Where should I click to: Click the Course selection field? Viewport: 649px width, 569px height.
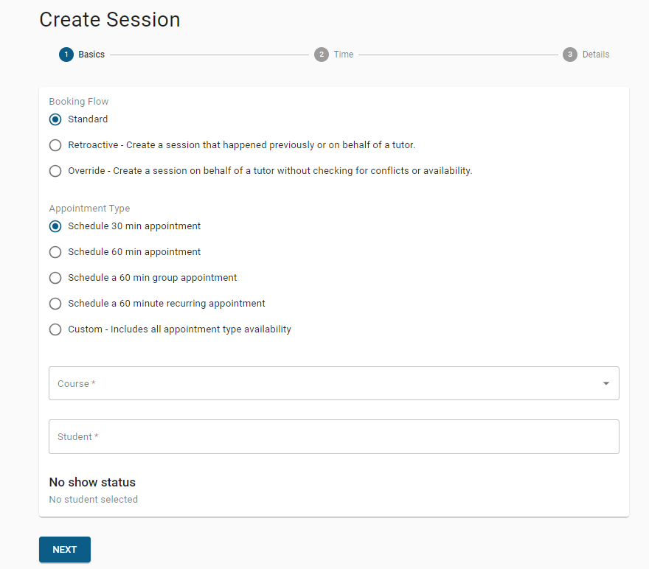pyautogui.click(x=324, y=383)
